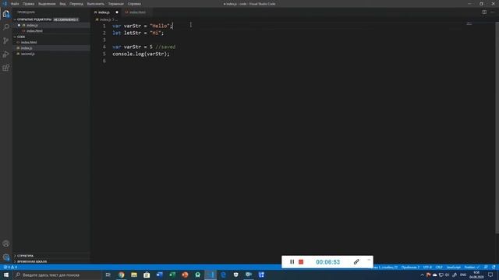This screenshot has width=499, height=280.
Task: Open Edge browser from taskbar
Action: [223, 275]
